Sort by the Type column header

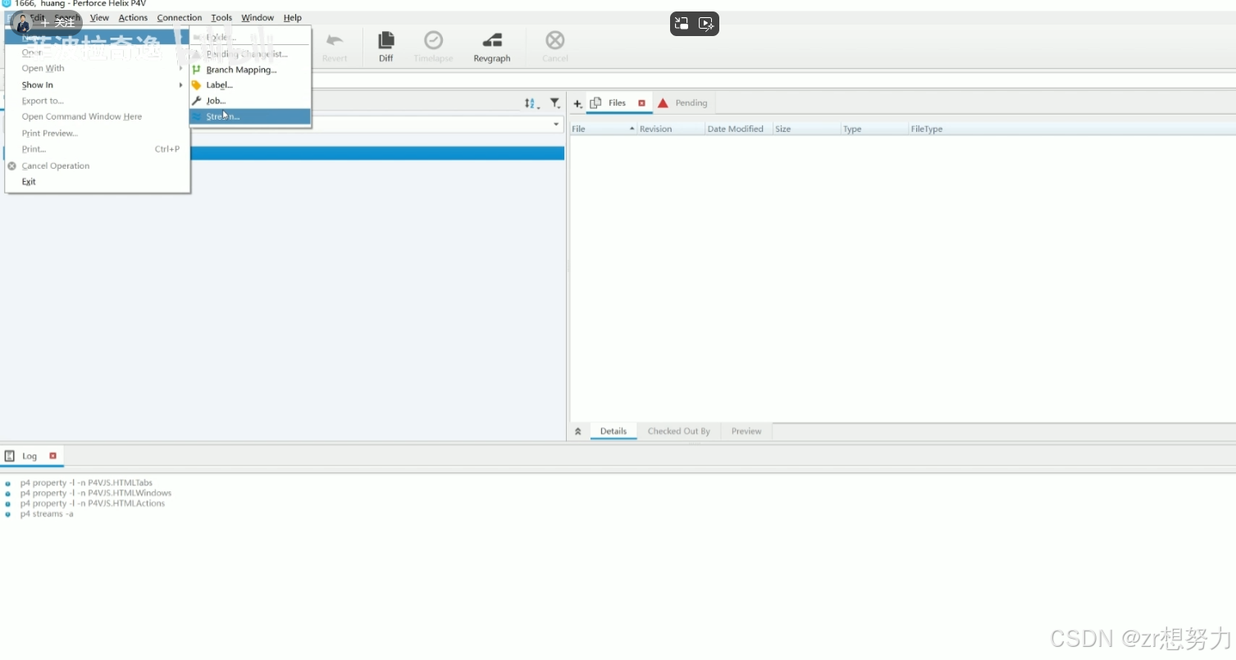[x=875, y=129]
